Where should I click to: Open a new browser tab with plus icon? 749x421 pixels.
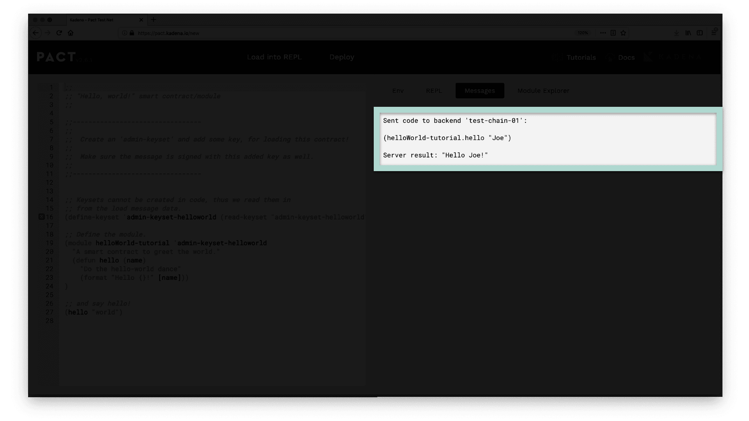153,19
